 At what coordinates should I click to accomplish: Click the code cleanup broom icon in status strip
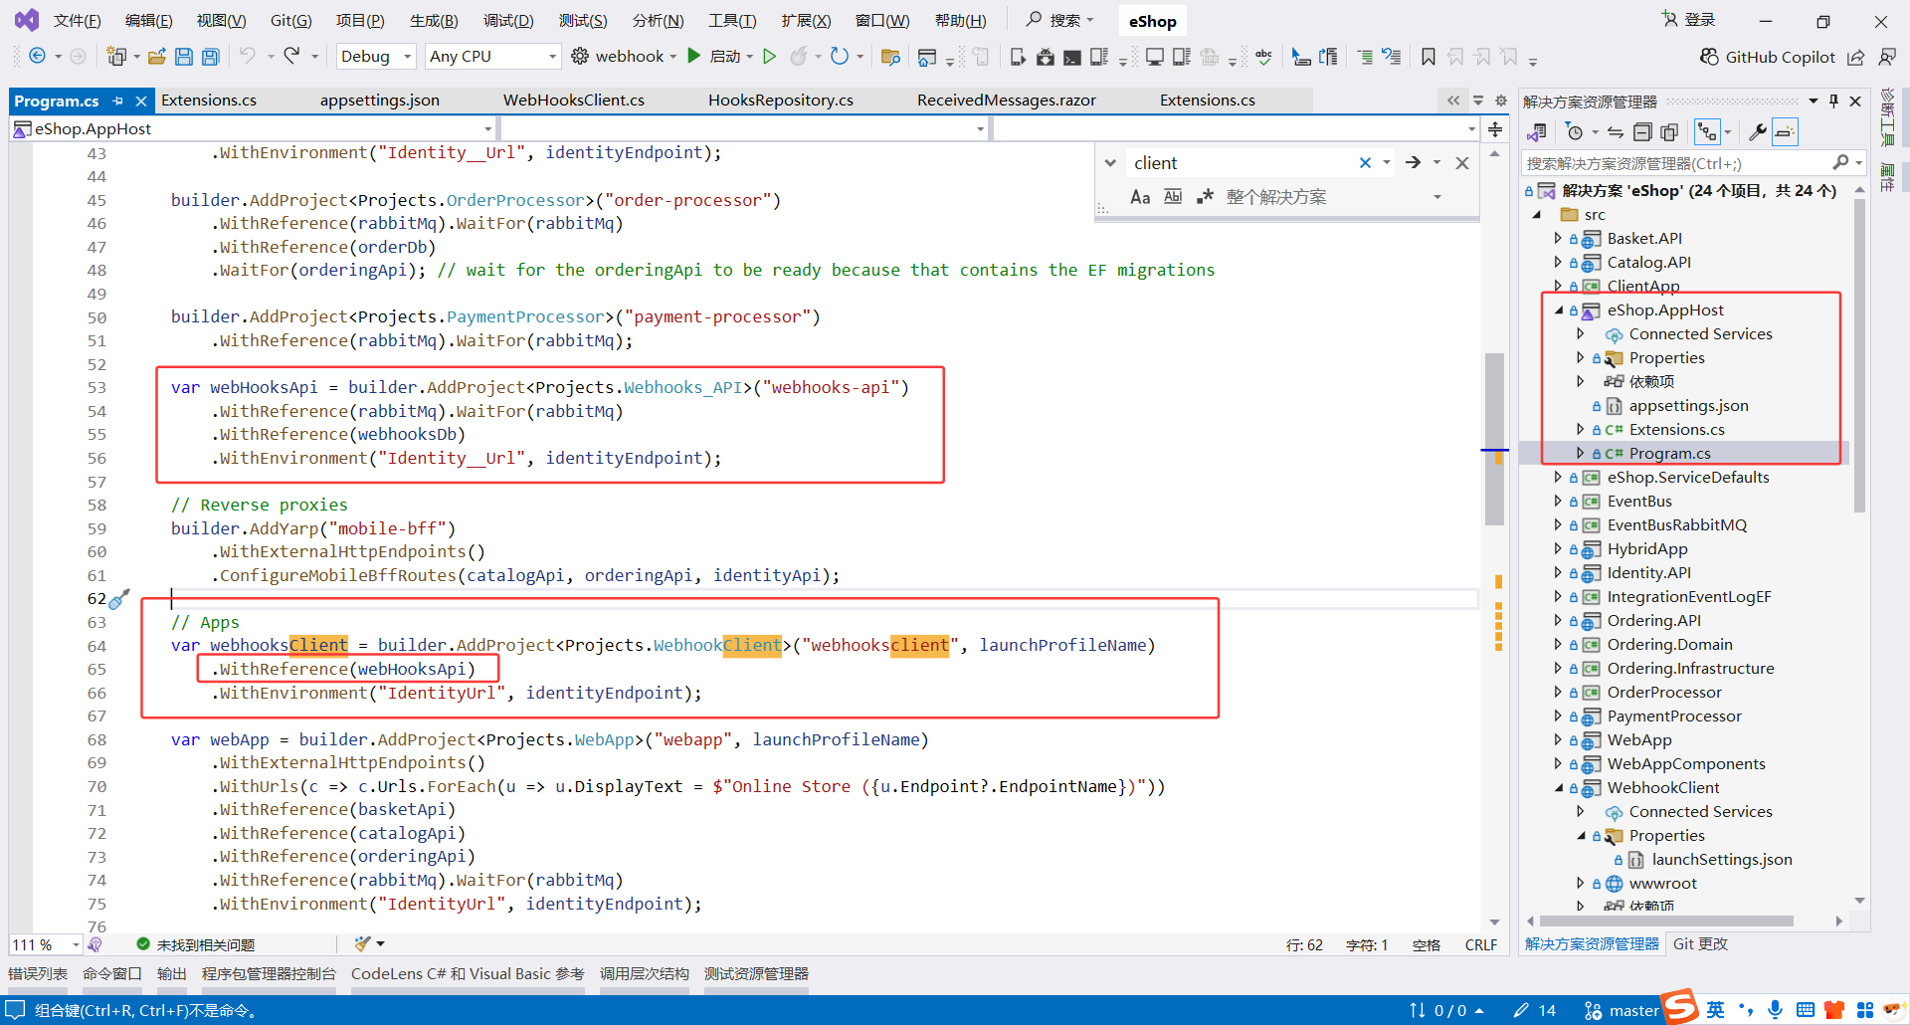[x=363, y=943]
